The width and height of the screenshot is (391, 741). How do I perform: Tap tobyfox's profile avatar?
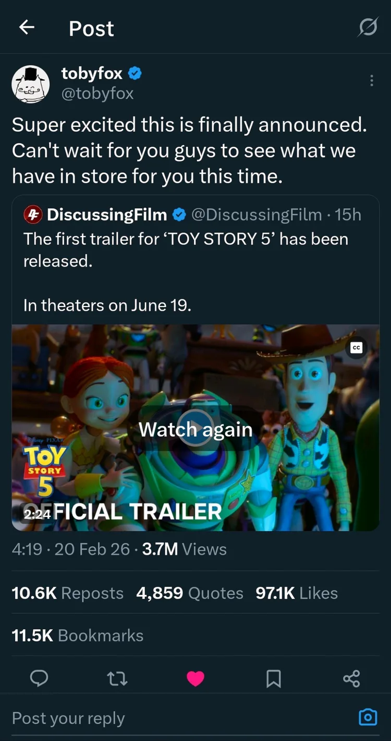[x=31, y=84]
